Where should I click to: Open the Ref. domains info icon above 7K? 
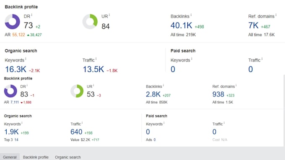(x=276, y=15)
